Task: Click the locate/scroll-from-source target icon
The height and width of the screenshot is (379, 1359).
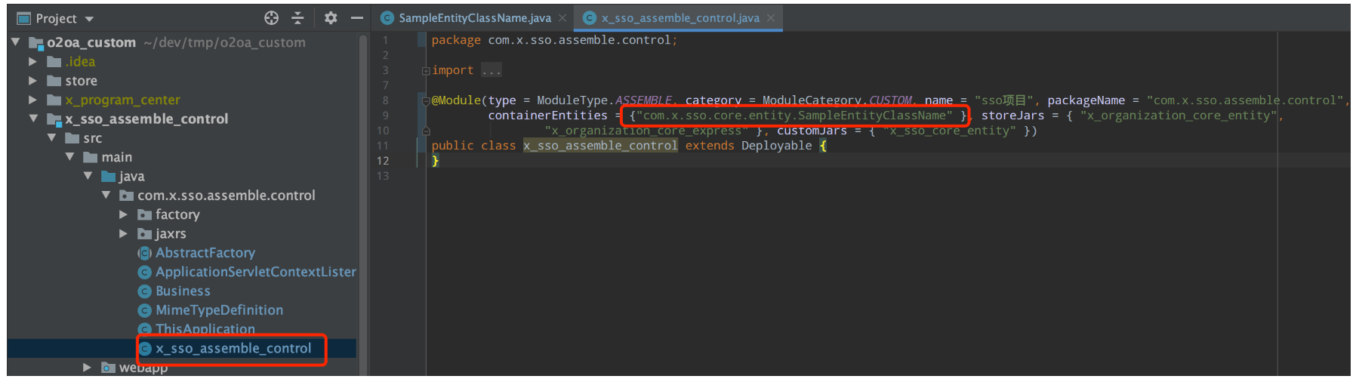Action: click(271, 18)
